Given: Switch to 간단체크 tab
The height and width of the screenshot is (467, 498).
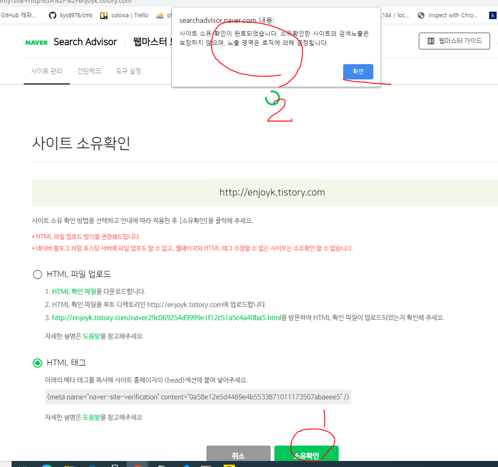Looking at the screenshot, I should tap(89, 71).
